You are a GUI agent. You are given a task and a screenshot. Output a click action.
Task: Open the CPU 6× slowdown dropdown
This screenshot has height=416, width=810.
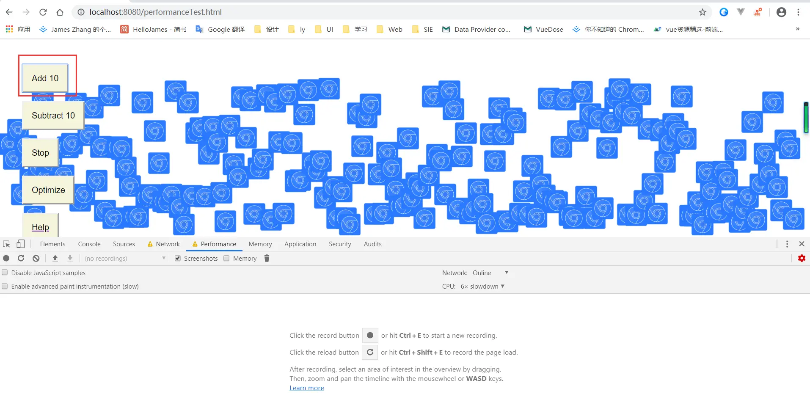click(482, 287)
